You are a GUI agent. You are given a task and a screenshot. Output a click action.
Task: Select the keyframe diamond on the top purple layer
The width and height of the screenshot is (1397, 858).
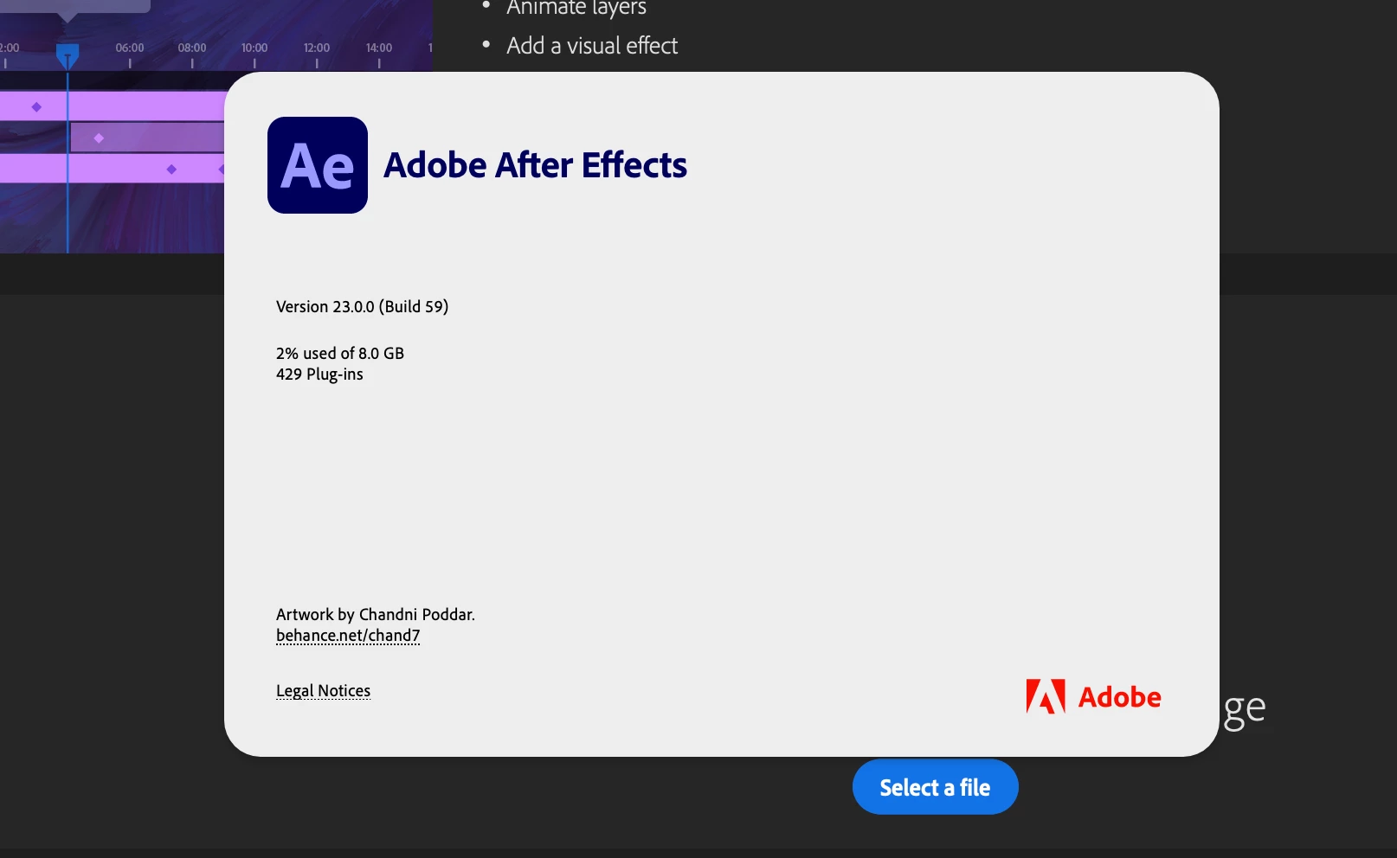(36, 107)
